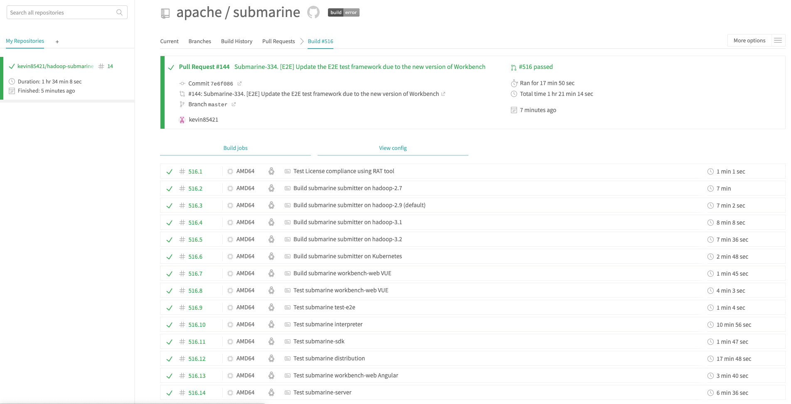Click CPU chip icon in job 516.12 row
This screenshot has width=791, height=404.
[x=230, y=358]
